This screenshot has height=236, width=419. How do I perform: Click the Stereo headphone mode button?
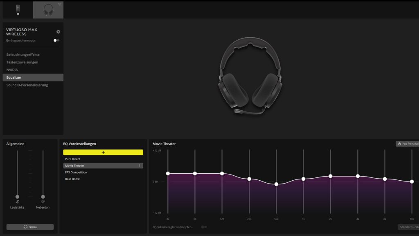pyautogui.click(x=30, y=227)
